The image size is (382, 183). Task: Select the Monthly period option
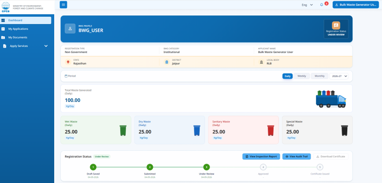point(319,76)
